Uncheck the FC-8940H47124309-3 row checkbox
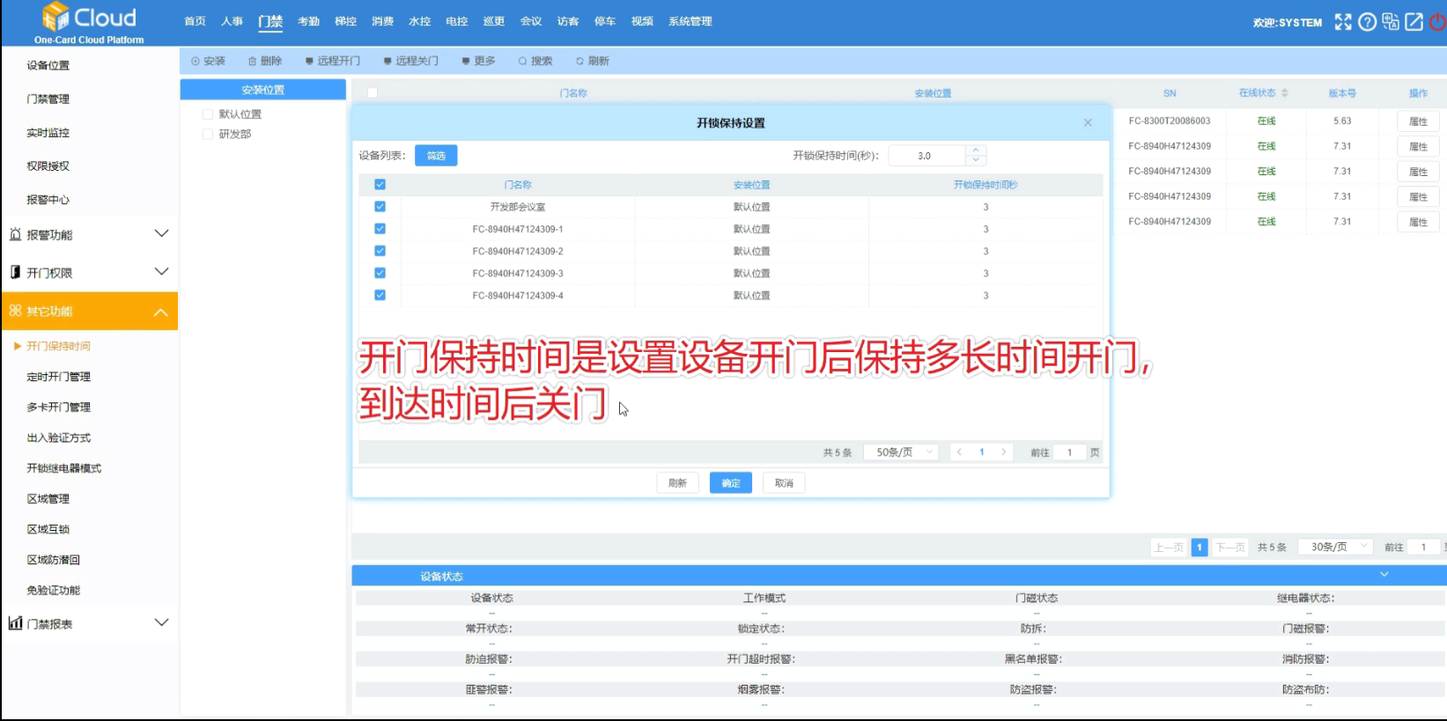This screenshot has width=1447, height=721. point(380,273)
